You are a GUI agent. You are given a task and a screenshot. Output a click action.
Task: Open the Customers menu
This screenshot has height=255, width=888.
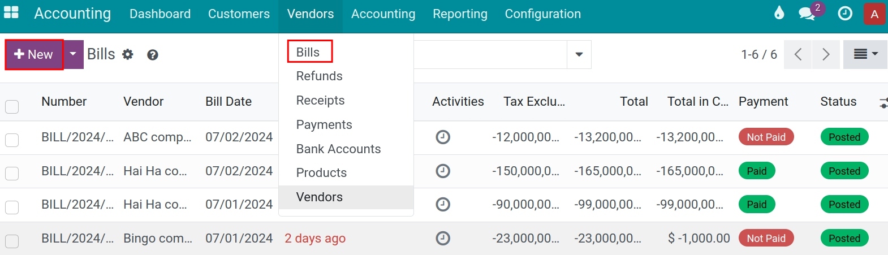tap(239, 14)
